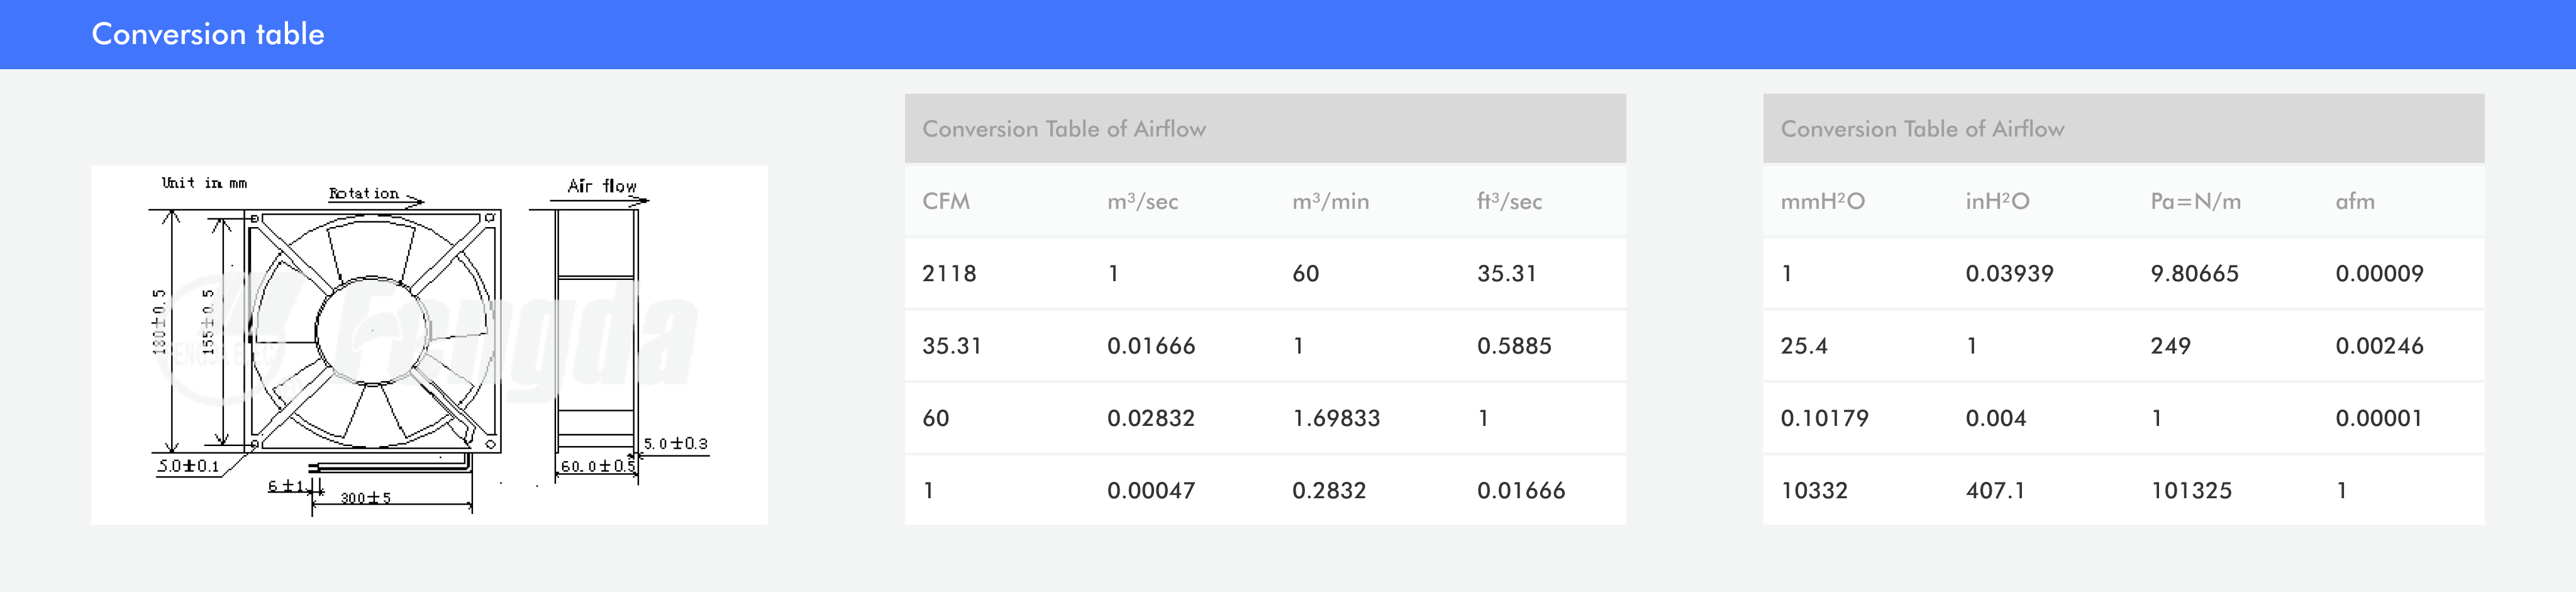Select the 101325 table cell

pyautogui.click(x=2191, y=490)
